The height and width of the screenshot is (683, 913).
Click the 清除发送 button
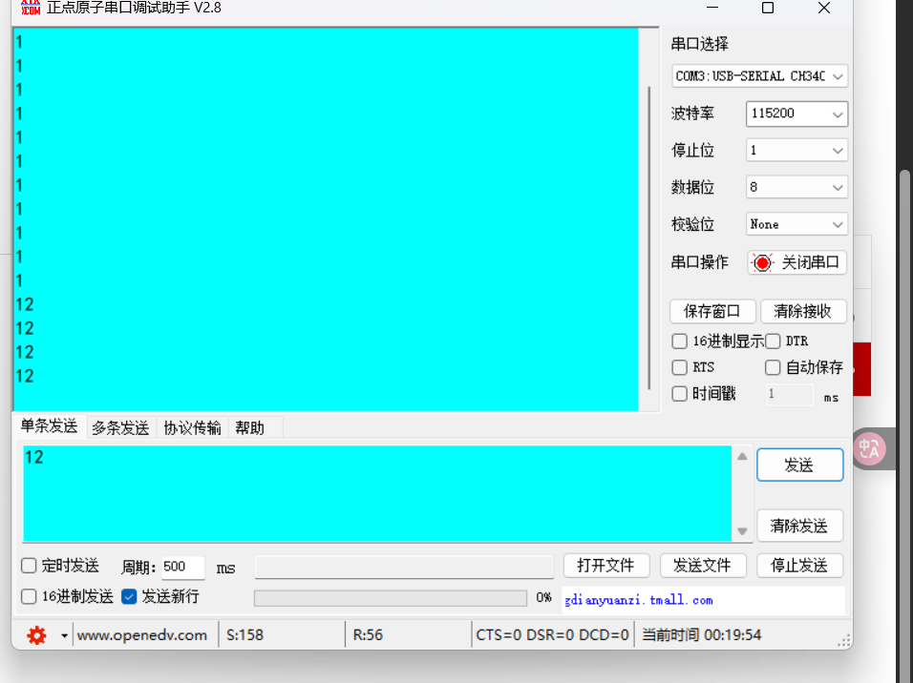click(799, 526)
